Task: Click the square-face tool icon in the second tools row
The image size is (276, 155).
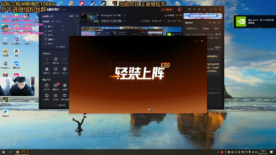Action: pyautogui.click(x=56, y=69)
